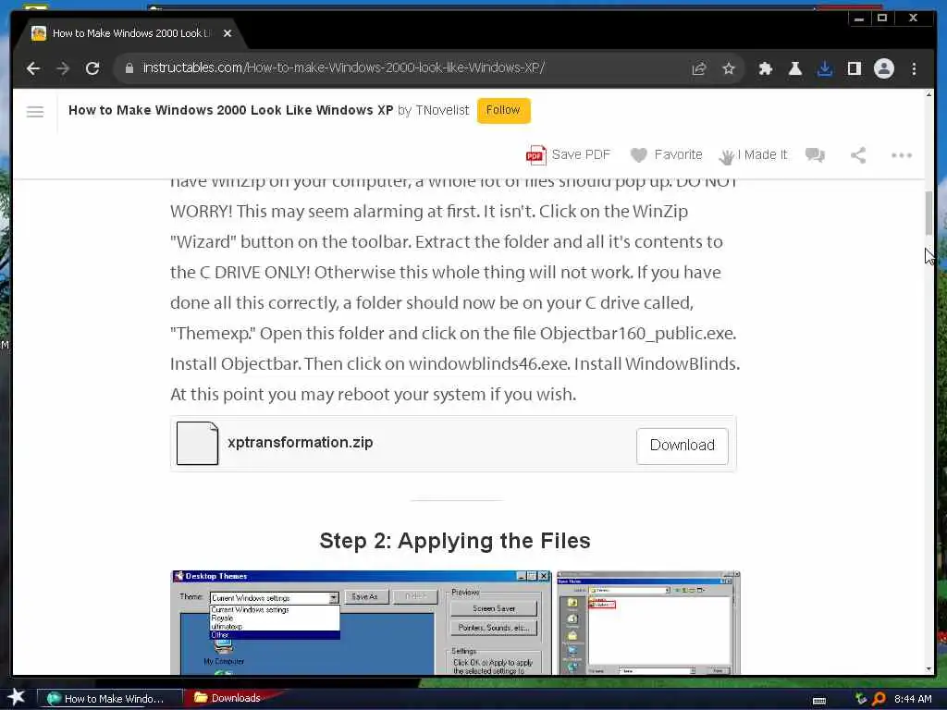
Task: Click the Step 2: Applying the Files heading
Action: coord(455,540)
